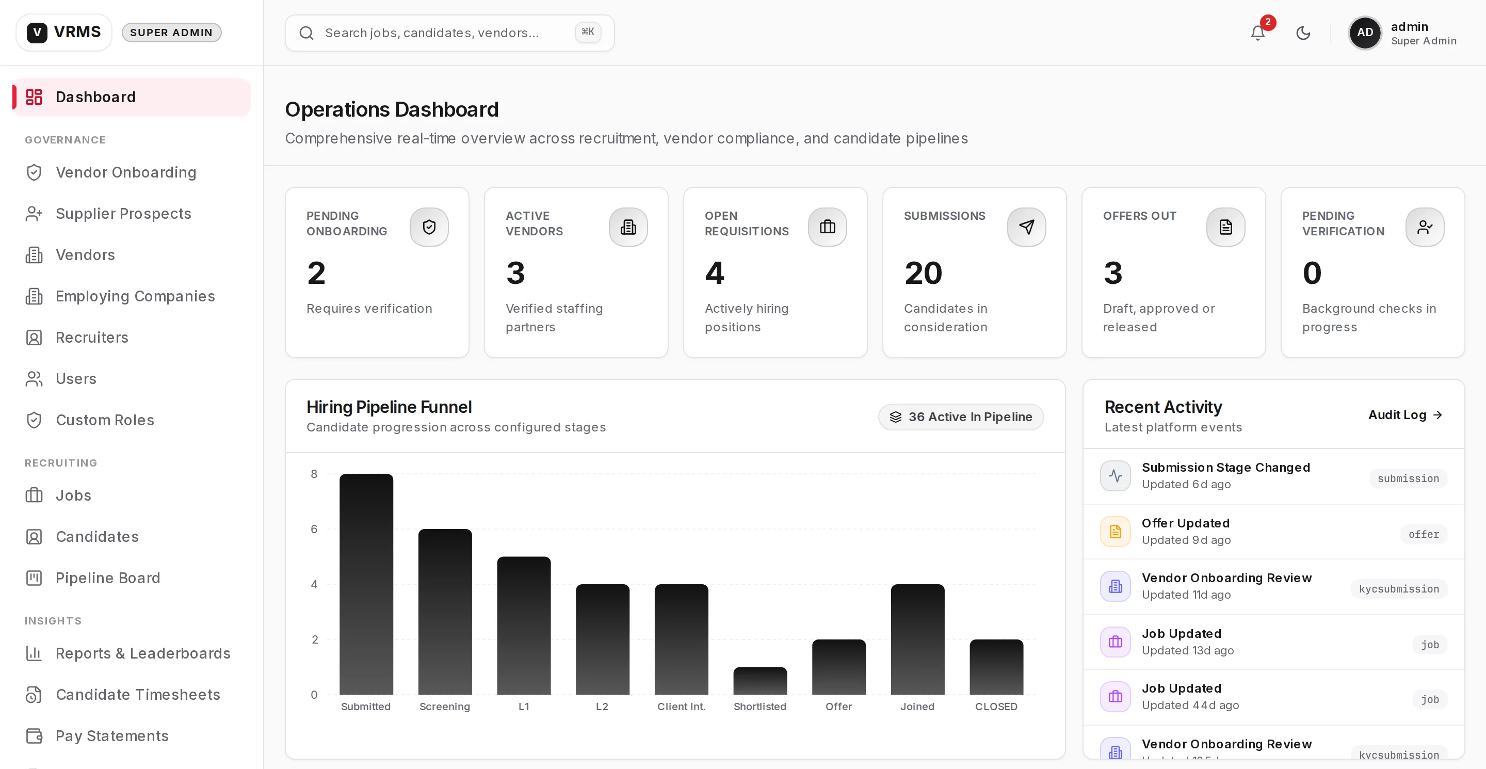Open Job Updated 44d ago entry
Screen dimensions: 1486x769
pos(1274,697)
